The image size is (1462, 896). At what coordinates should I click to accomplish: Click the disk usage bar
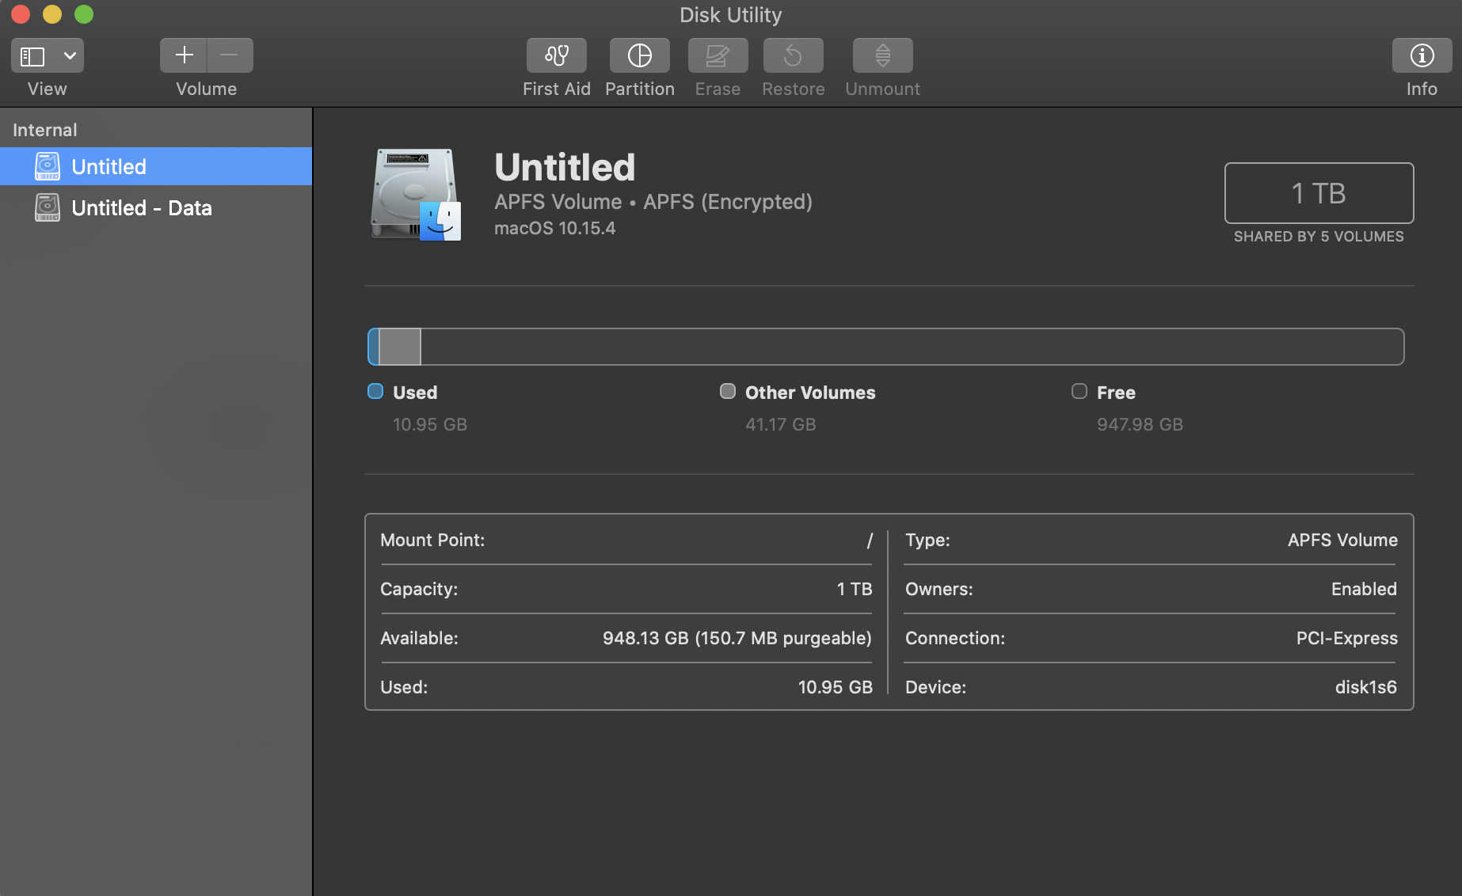tap(885, 347)
